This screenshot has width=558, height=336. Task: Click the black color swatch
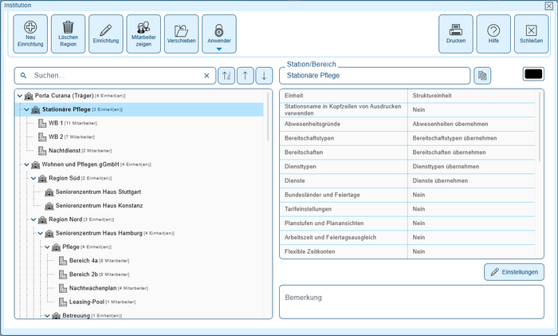[532, 74]
